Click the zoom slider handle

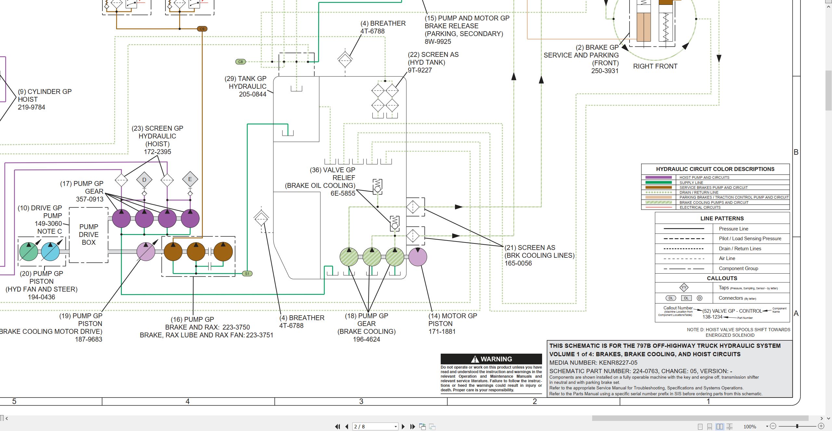[797, 426]
